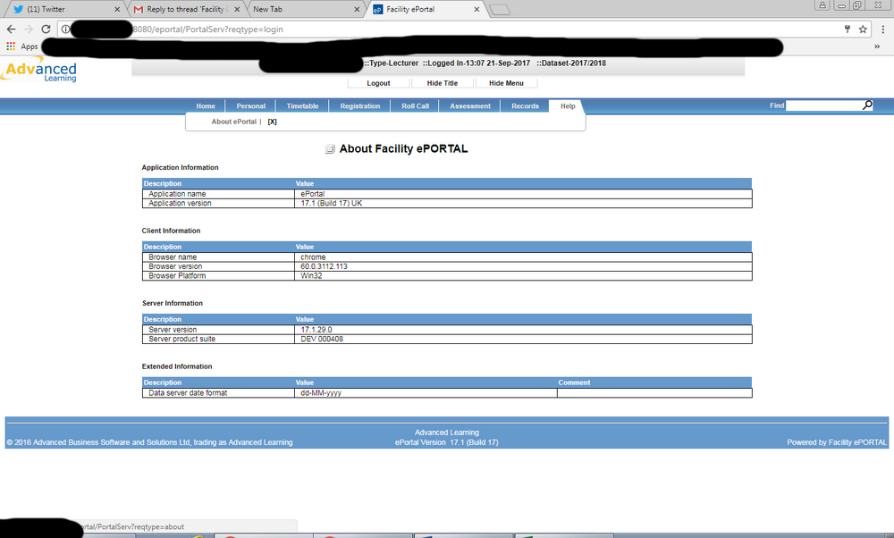Open the Registration menu
This screenshot has width=894, height=538.
(x=359, y=106)
